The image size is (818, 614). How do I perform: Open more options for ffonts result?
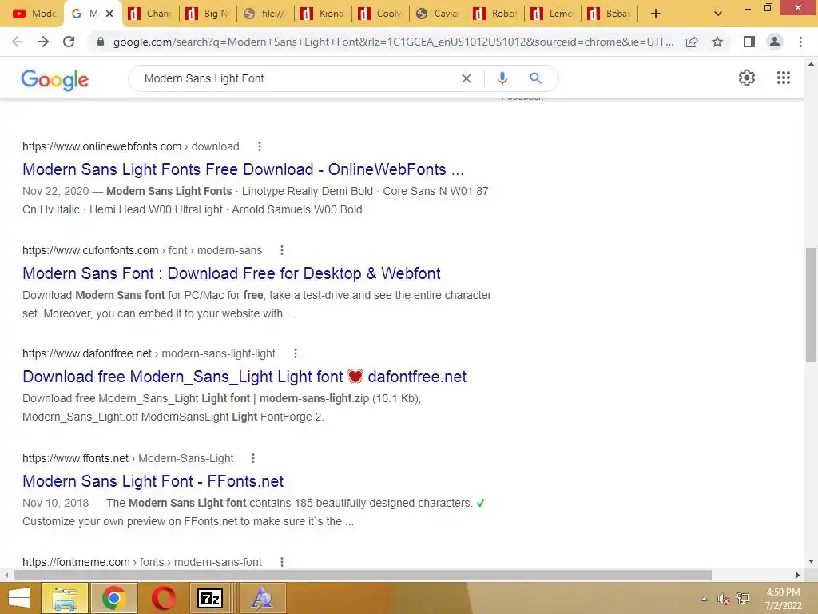pos(253,458)
